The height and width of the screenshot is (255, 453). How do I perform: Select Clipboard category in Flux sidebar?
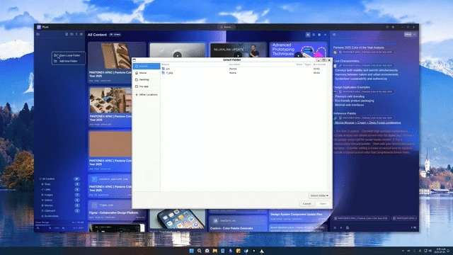tap(59, 211)
